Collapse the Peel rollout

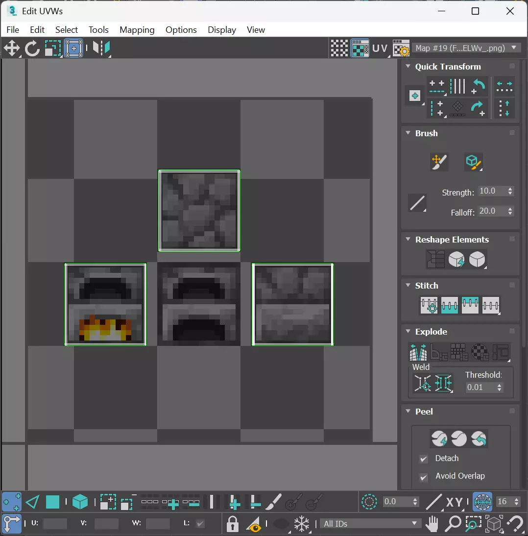(408, 411)
